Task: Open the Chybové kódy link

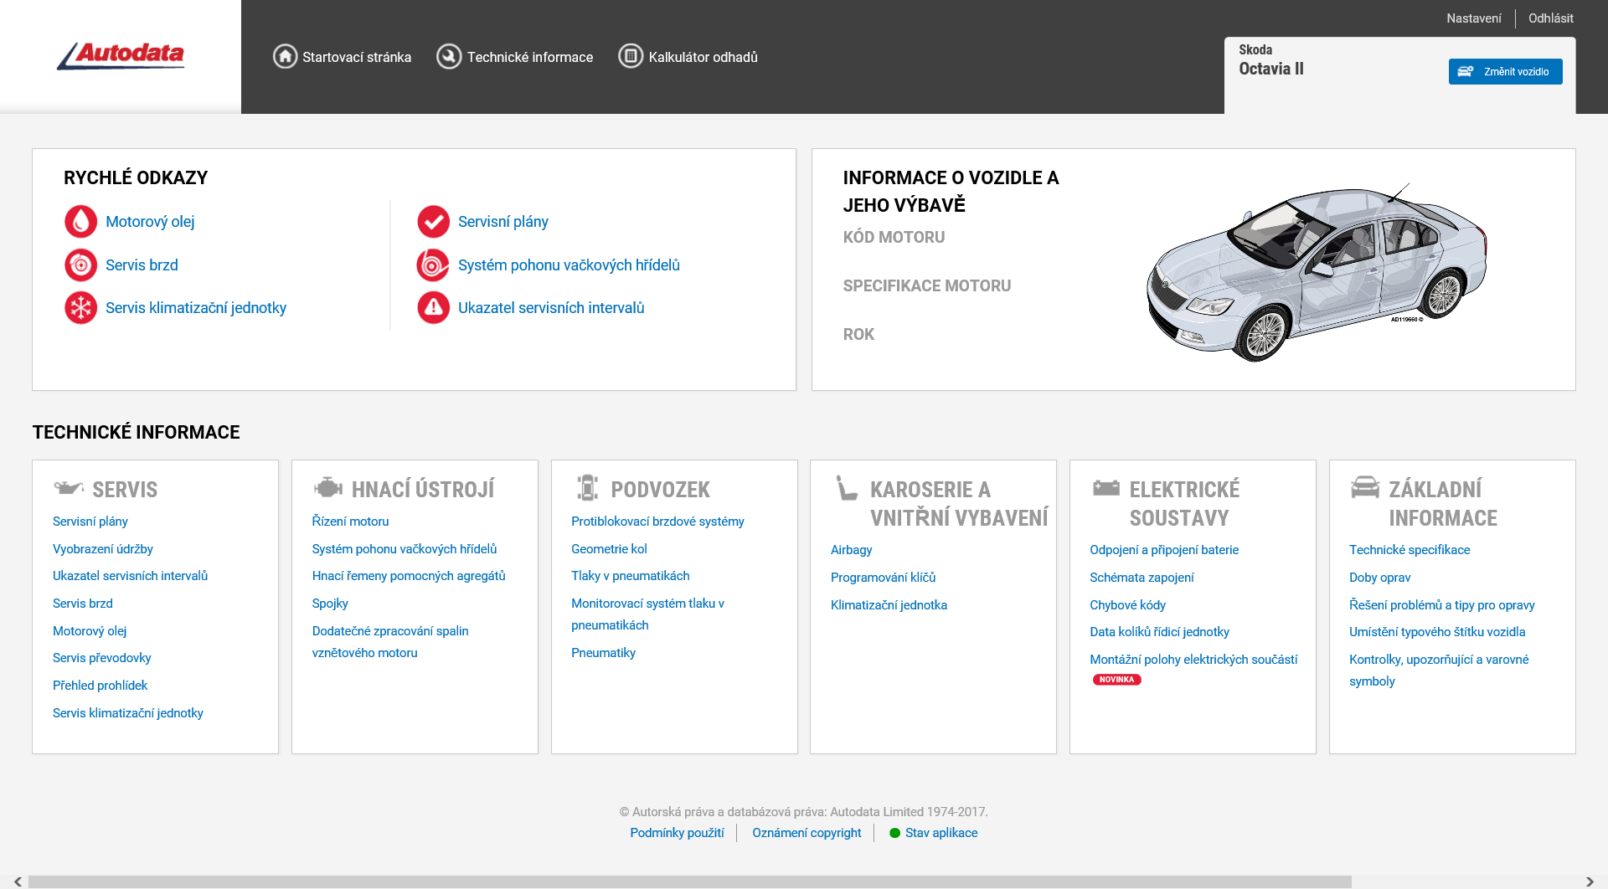Action: click(x=1127, y=605)
